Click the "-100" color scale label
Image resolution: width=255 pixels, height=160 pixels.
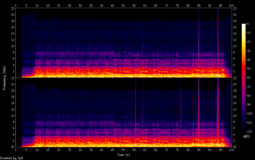(249, 114)
